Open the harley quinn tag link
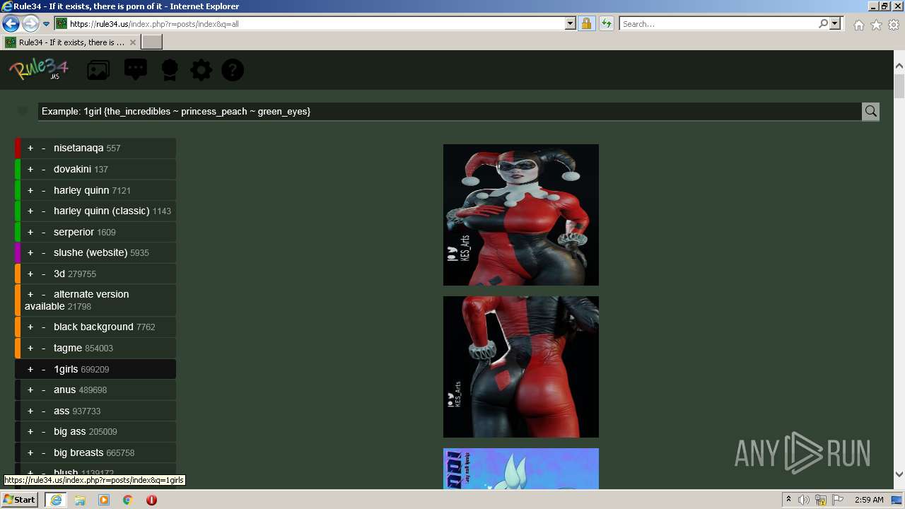905x509 pixels. 81,191
